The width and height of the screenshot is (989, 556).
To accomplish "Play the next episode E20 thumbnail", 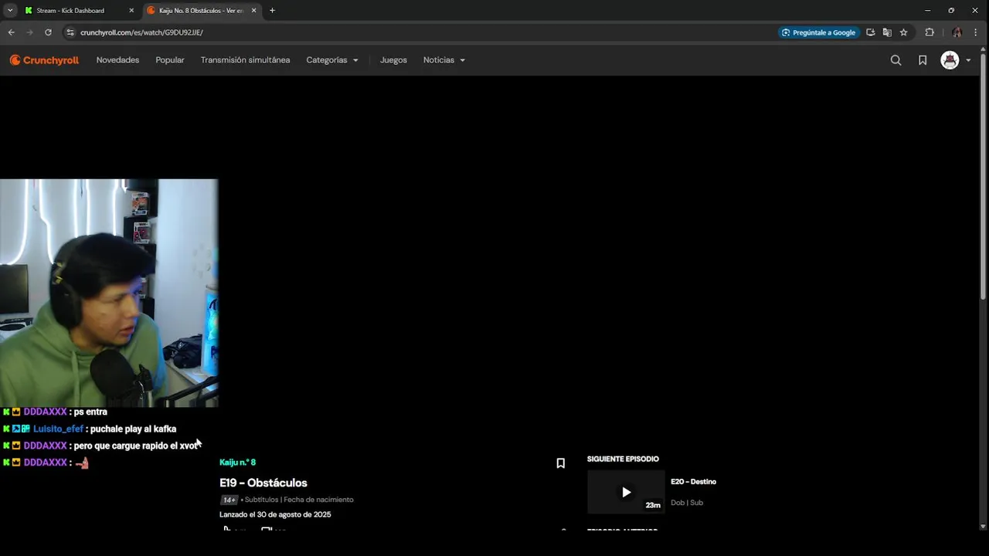I will (626, 492).
